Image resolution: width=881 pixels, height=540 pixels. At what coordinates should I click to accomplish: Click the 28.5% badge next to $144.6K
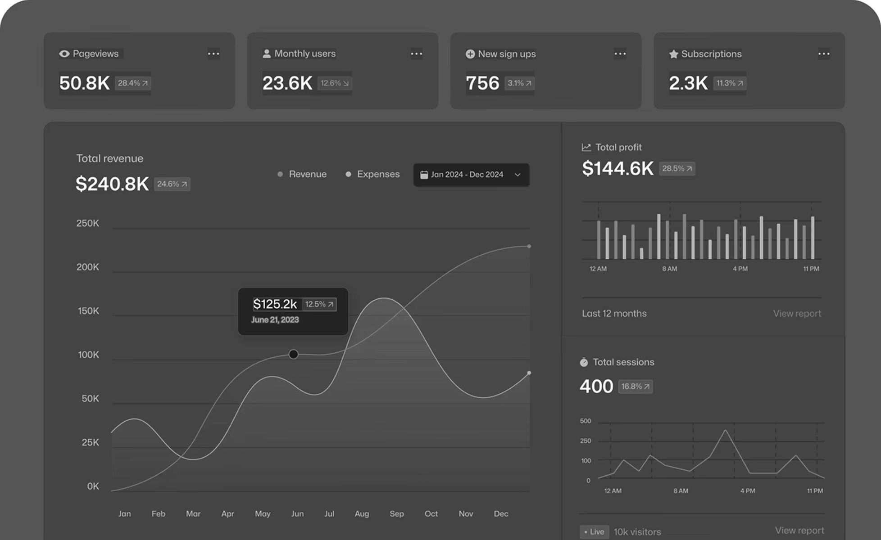677,169
